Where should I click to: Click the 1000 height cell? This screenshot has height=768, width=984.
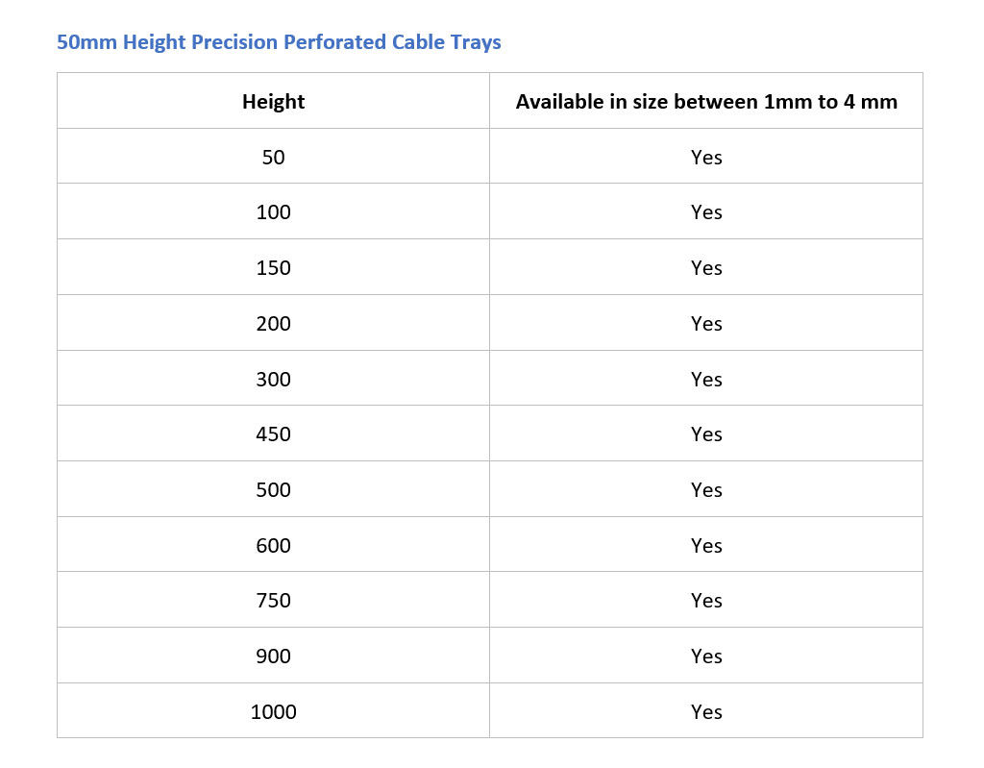(273, 711)
